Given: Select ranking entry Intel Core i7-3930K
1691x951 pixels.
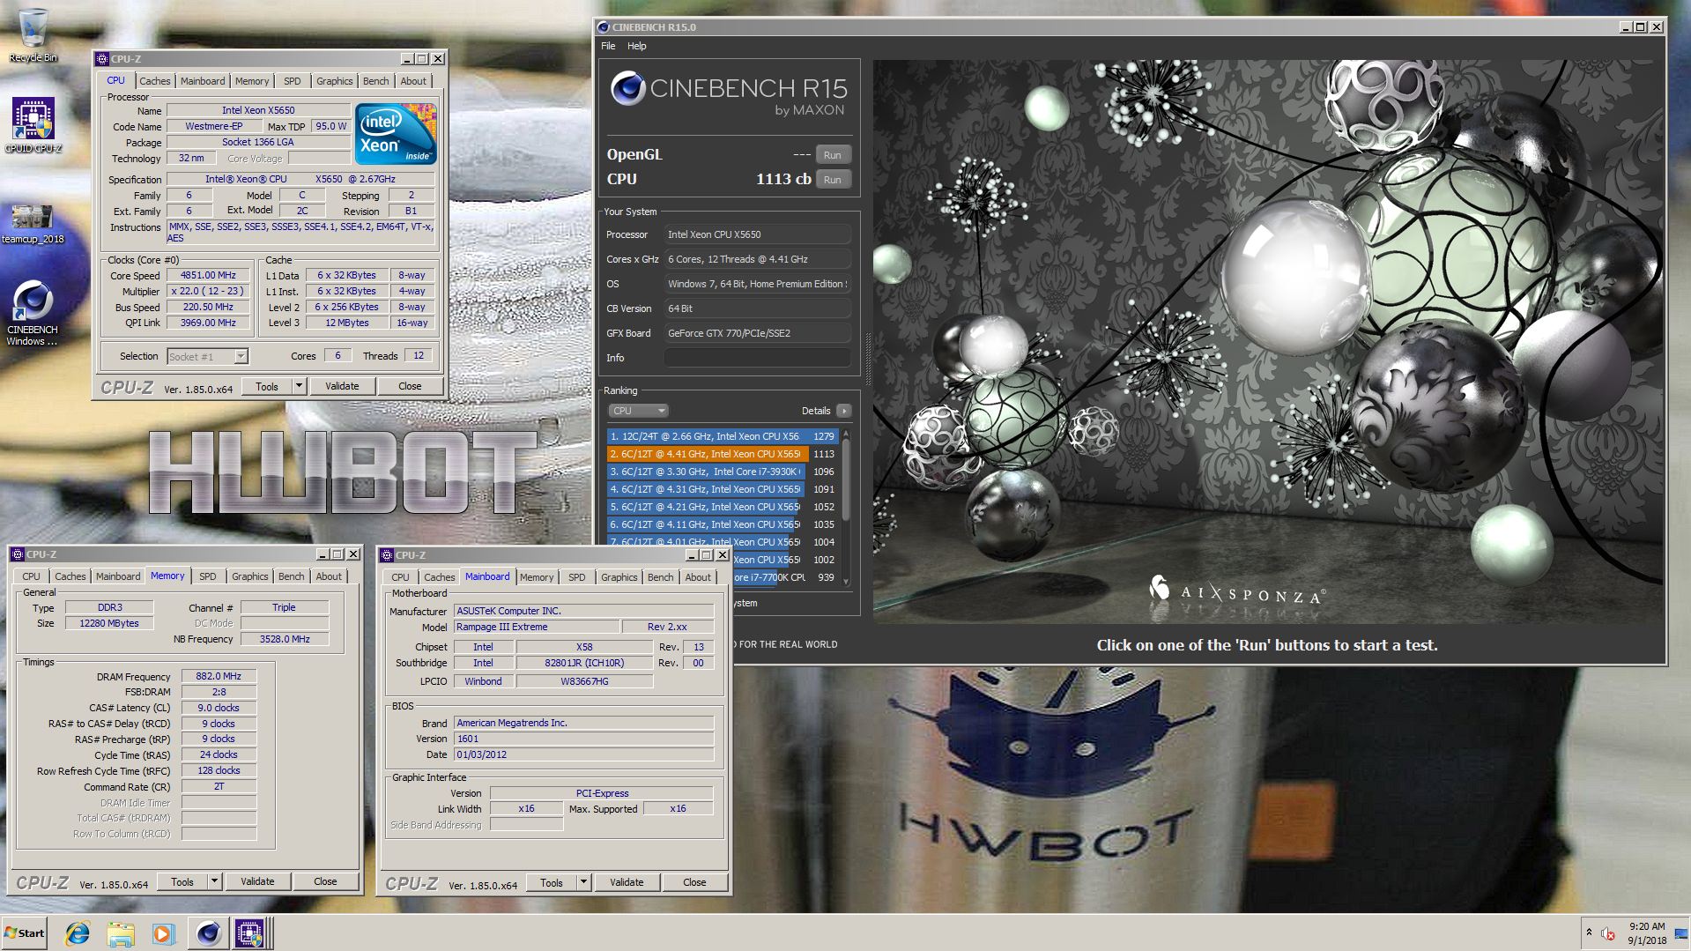Looking at the screenshot, I should click(723, 472).
